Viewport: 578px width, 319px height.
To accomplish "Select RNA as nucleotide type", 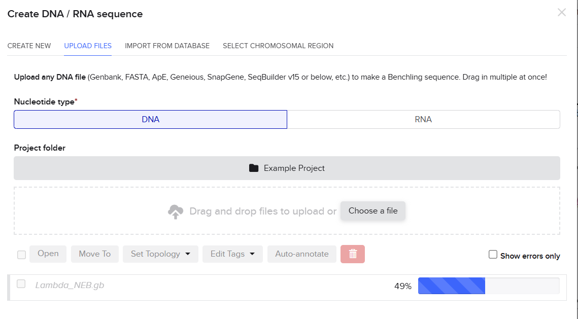I will point(423,120).
